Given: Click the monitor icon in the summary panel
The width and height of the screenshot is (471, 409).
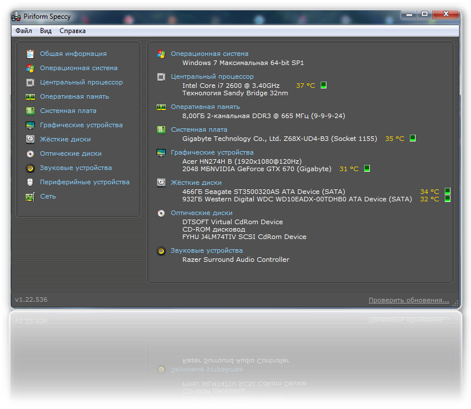Looking at the screenshot, I should 161,153.
